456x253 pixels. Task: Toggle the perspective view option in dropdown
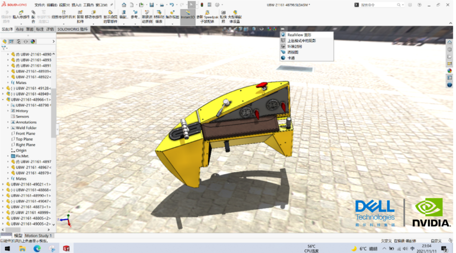pyautogui.click(x=292, y=52)
